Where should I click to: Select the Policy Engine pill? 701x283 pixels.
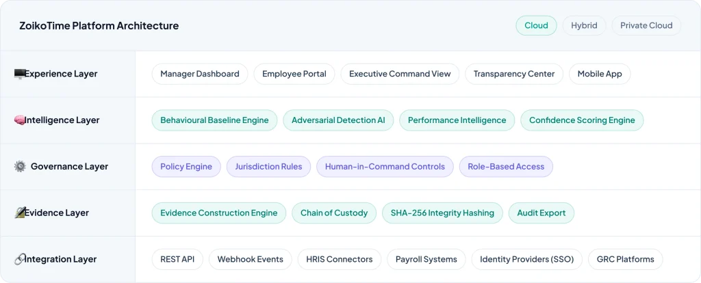tap(186, 166)
